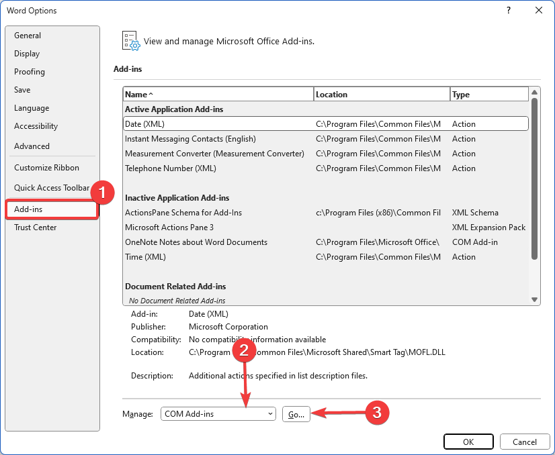This screenshot has width=555, height=455.
Task: Select the Quick Access Toolbar category
Action: [52, 188]
